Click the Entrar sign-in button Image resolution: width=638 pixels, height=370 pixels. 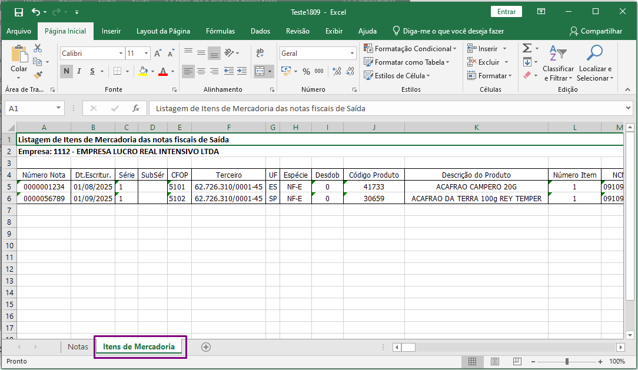point(506,12)
